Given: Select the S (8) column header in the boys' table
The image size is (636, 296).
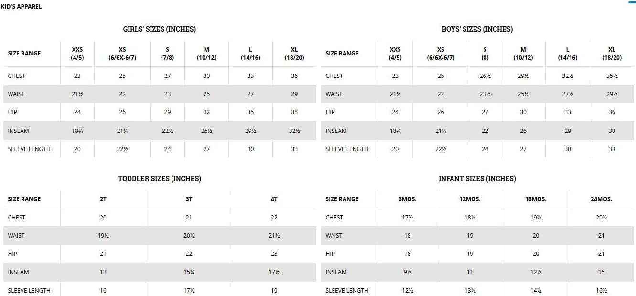Looking at the screenshot, I should pos(485,54).
